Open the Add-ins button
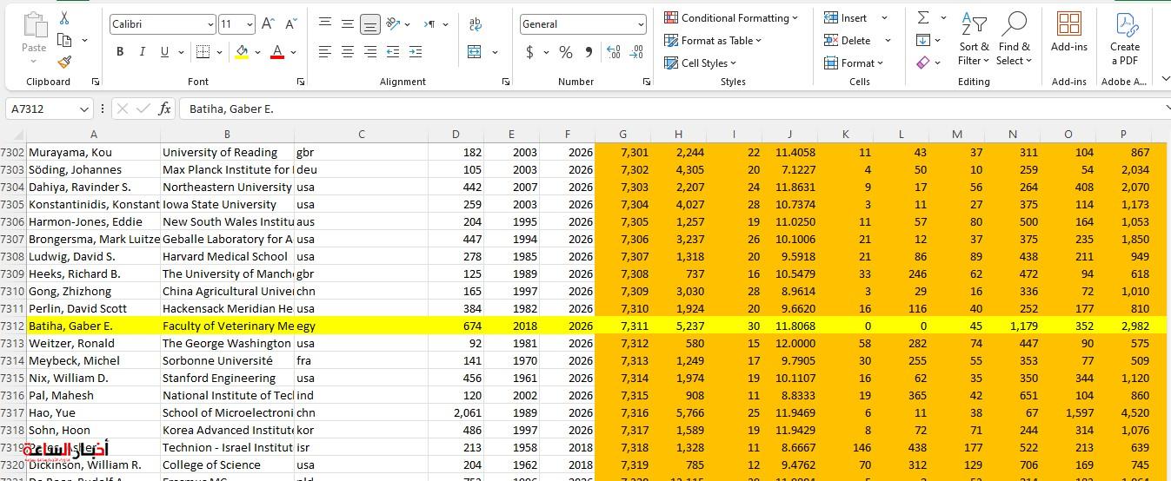Viewport: 1171px width, 481px height. 1069,32
